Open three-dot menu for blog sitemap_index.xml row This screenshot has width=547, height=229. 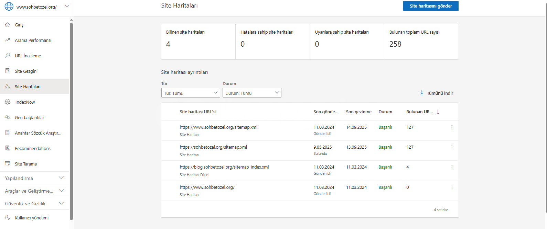[452, 167]
